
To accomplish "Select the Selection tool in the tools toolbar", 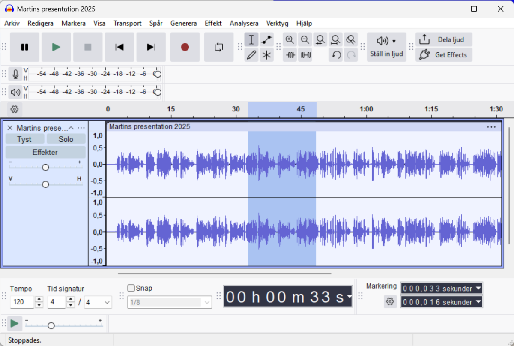I will tap(251, 39).
